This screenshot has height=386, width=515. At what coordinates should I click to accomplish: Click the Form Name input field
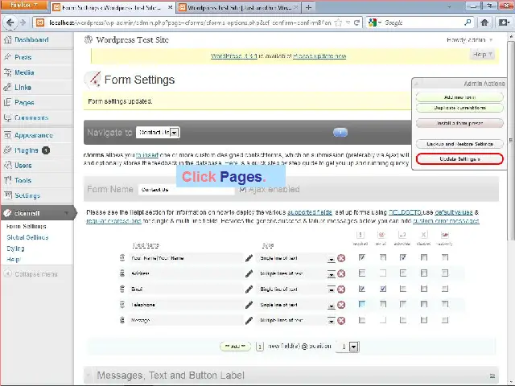tap(187, 190)
